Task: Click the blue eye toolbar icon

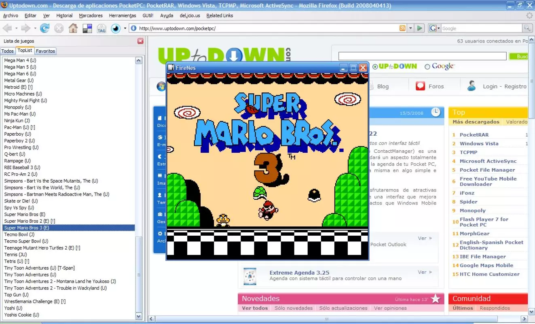Action: point(116,28)
